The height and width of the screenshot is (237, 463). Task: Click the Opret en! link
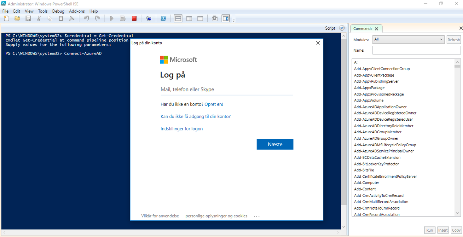214,104
